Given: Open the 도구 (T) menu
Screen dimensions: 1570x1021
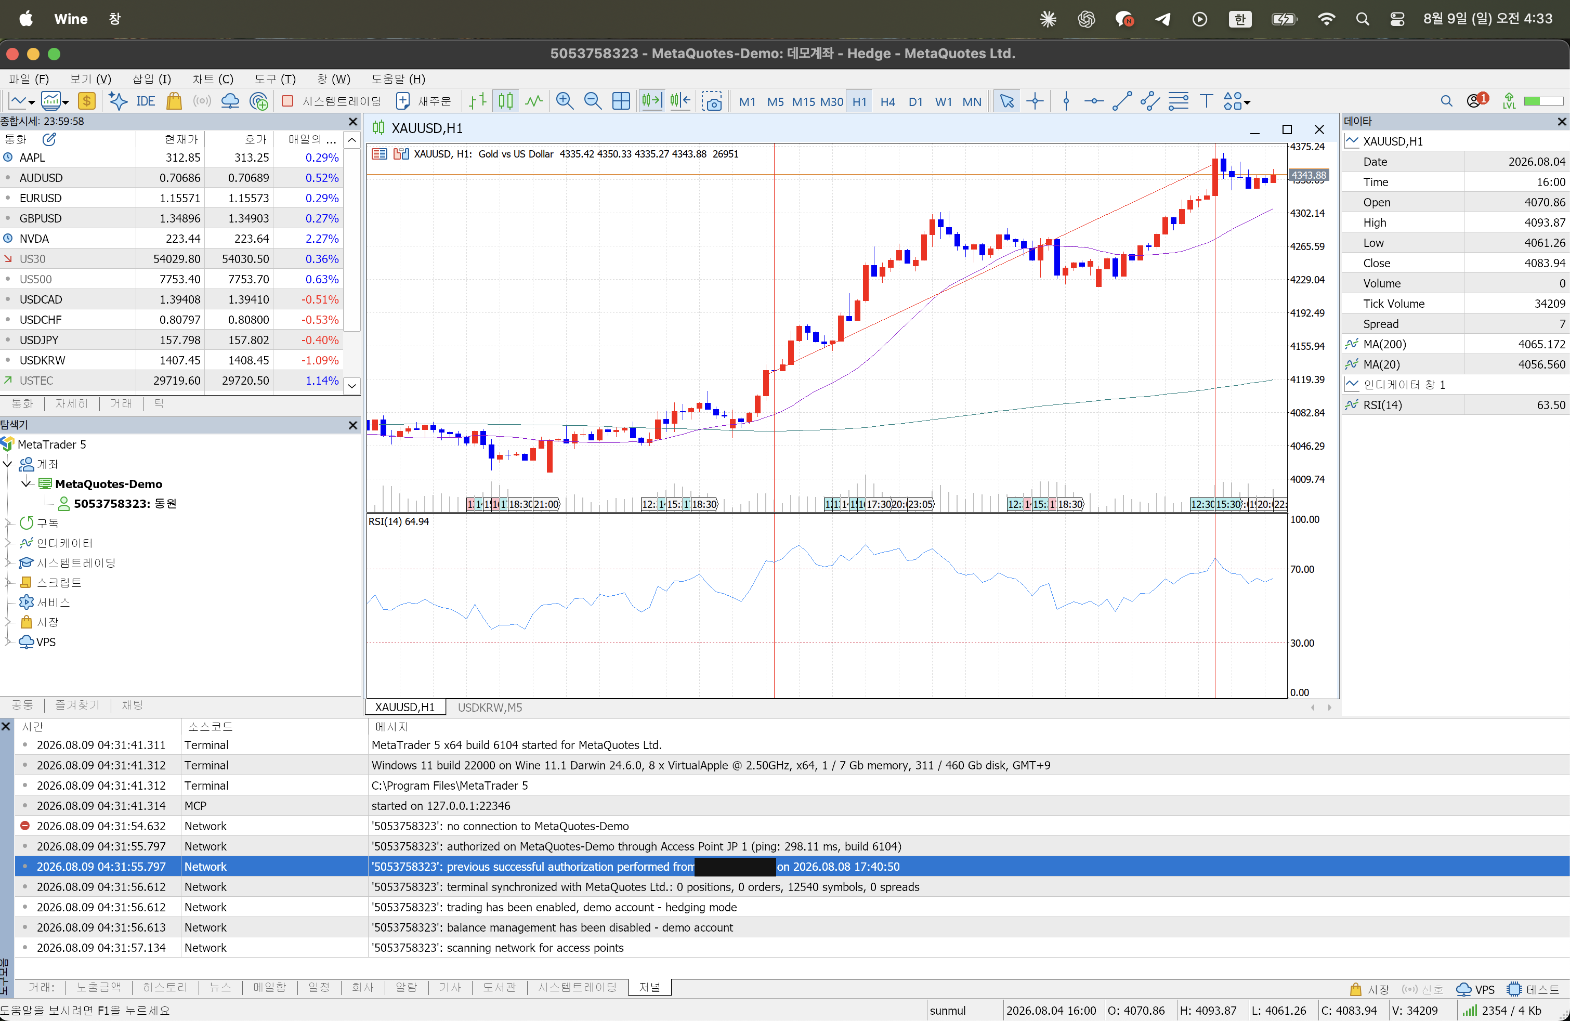Looking at the screenshot, I should pos(275,79).
